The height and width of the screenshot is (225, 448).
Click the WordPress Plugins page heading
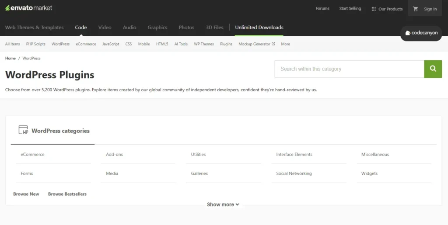(x=50, y=75)
